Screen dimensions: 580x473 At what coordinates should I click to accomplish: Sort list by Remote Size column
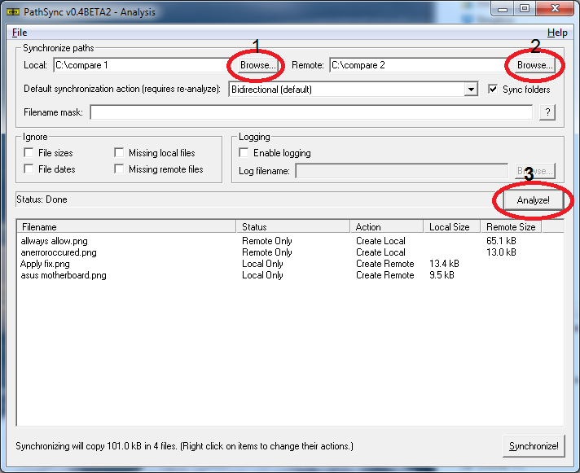[x=511, y=227]
